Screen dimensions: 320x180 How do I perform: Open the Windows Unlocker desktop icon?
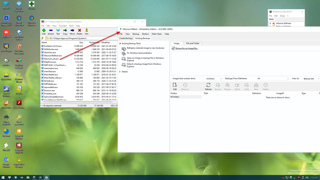(x=31, y=20)
